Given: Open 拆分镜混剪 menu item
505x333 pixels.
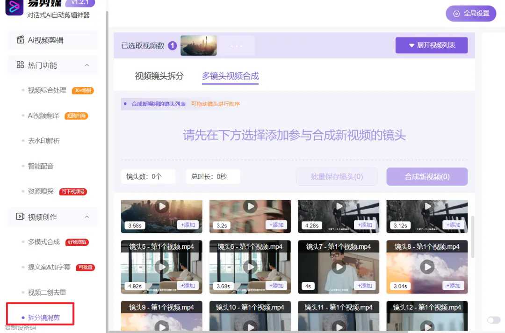Looking at the screenshot, I should pos(44,318).
